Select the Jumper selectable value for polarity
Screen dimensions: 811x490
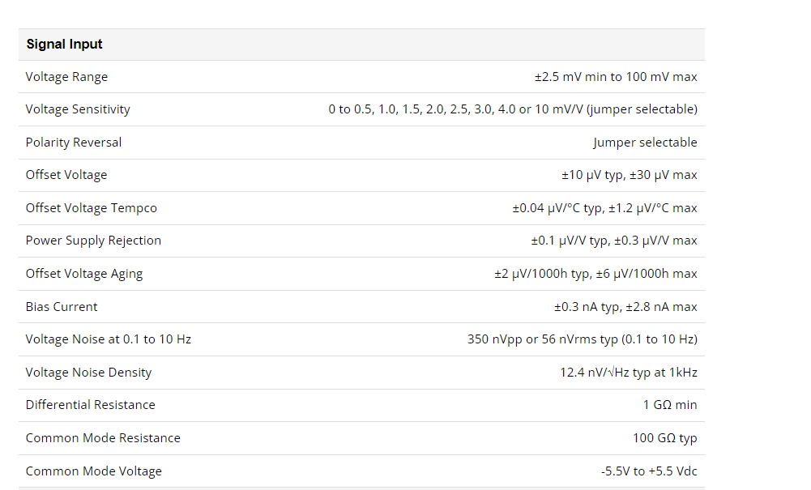tap(645, 143)
